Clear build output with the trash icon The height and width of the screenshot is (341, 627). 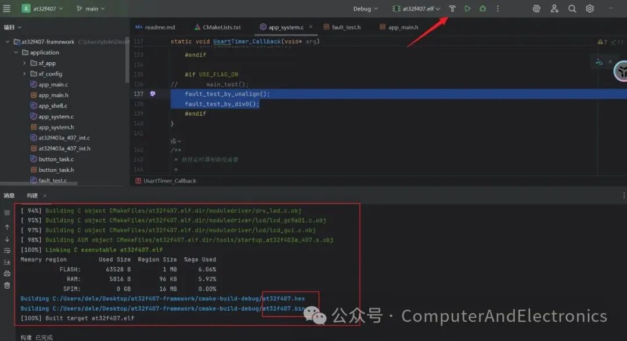click(7, 285)
